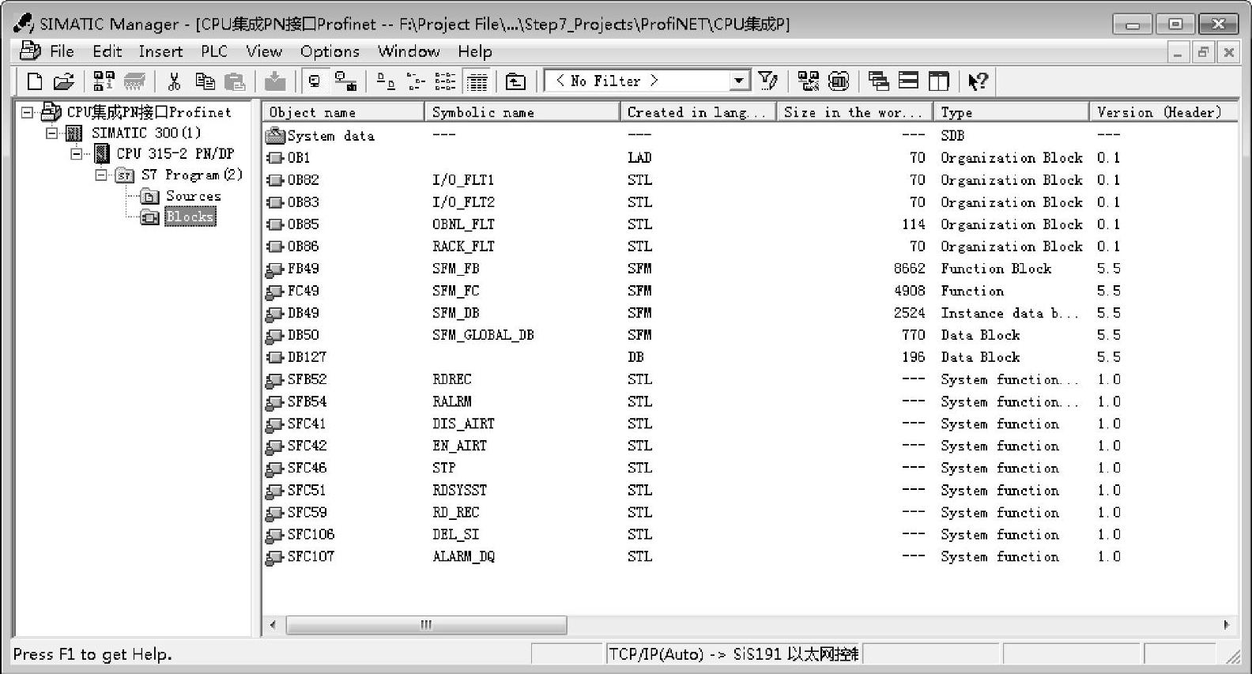
Task: Click the System data folder icon
Action: (275, 136)
